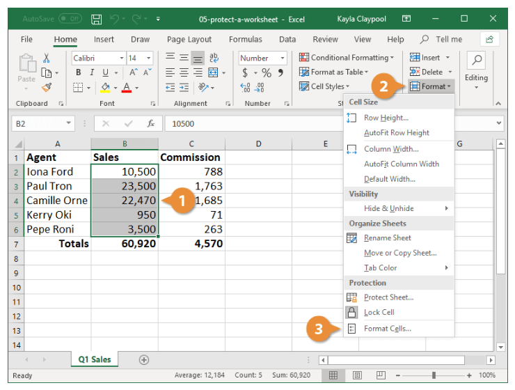Click Font Color red A

(x=127, y=87)
